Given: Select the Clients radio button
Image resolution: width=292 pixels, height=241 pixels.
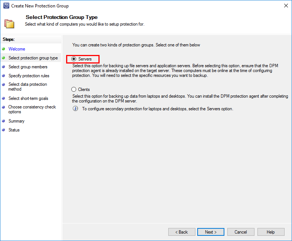Looking at the screenshot, I should pos(74,89).
